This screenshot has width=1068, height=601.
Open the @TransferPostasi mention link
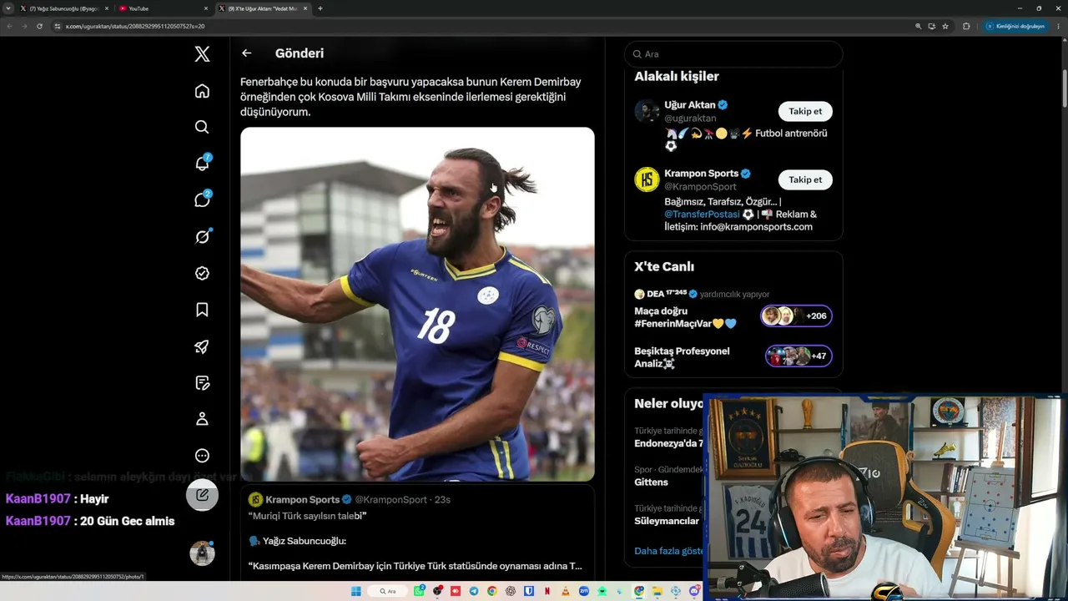click(702, 215)
